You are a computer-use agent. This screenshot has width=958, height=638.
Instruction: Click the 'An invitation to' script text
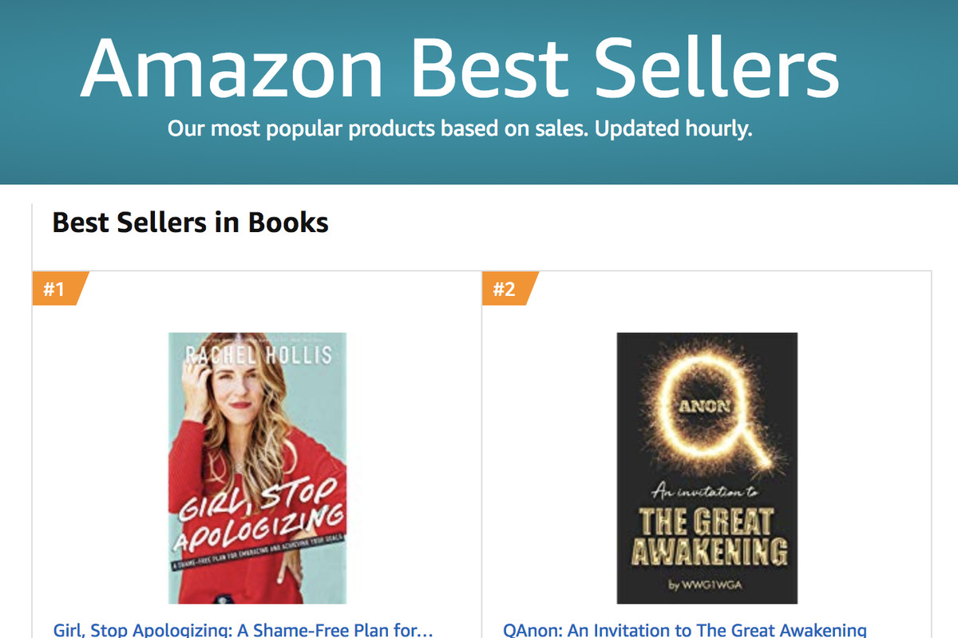tap(704, 491)
